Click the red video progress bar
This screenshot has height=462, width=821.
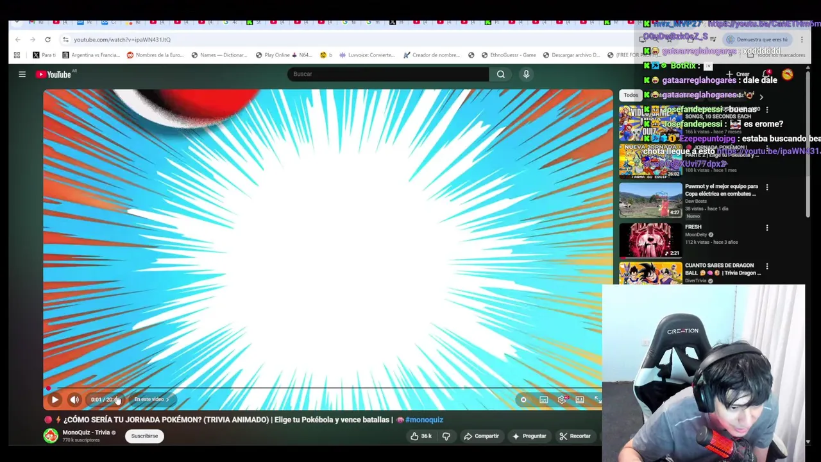pos(323,388)
